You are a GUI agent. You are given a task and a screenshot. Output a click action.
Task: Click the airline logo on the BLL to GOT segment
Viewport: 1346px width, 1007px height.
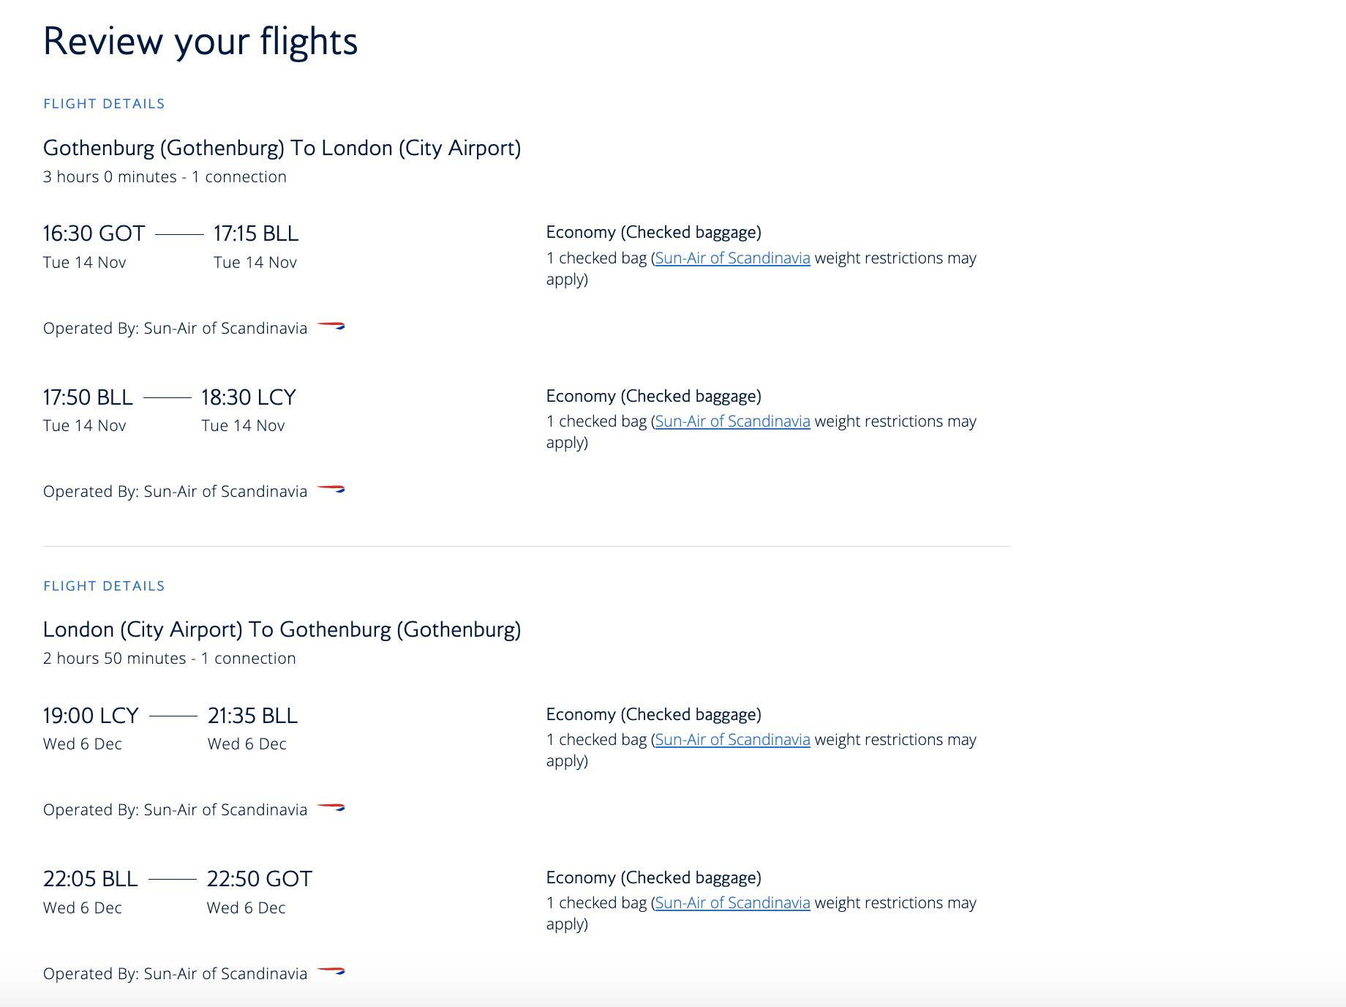coord(331,972)
